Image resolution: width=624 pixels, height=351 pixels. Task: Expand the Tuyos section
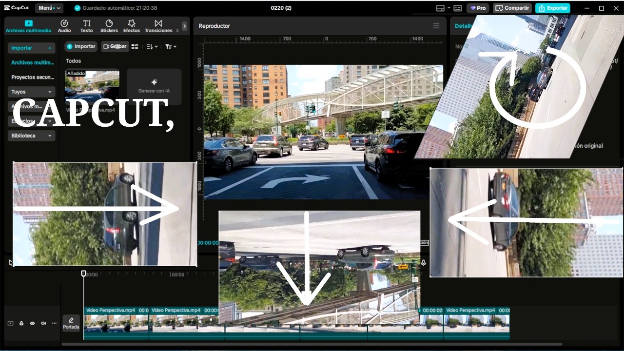[31, 92]
